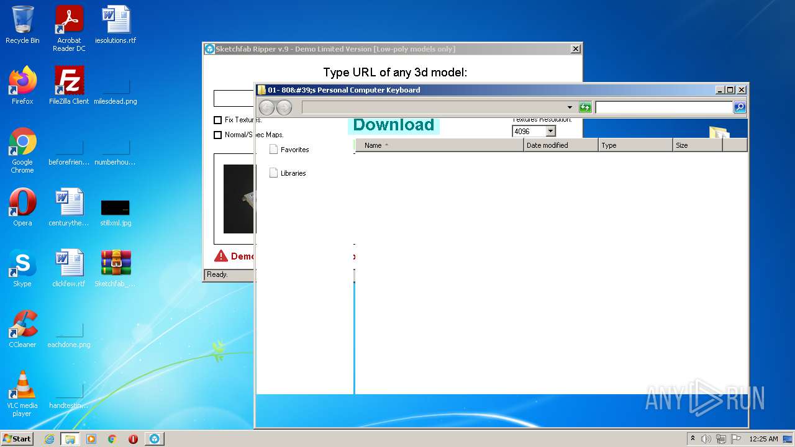Viewport: 795px width, 447px height.
Task: Click Sketchfab Ripper taskbar button
Action: click(154, 439)
